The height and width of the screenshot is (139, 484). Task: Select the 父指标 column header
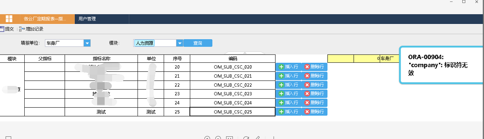(x=44, y=59)
